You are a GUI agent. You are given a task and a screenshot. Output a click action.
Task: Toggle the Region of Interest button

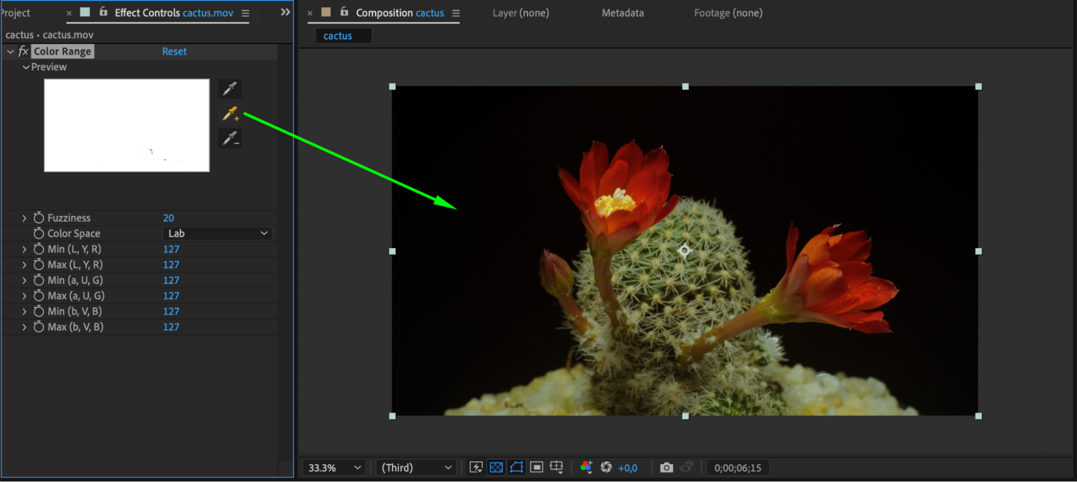[x=537, y=467]
